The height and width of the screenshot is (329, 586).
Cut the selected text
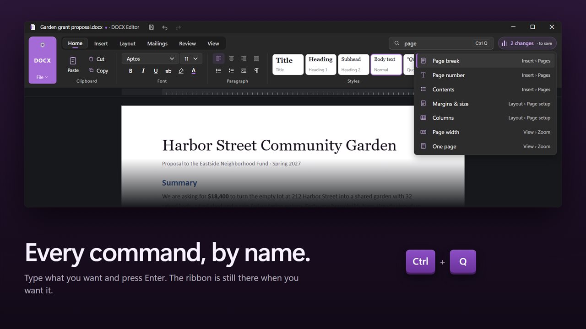[97, 59]
